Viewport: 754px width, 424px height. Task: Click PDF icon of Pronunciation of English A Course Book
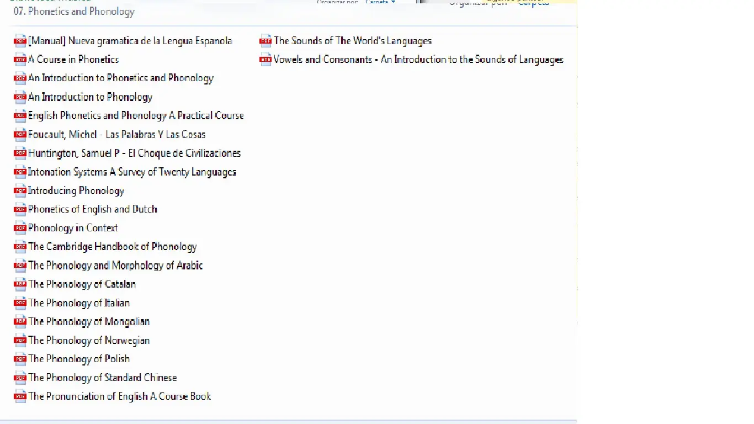tap(20, 396)
